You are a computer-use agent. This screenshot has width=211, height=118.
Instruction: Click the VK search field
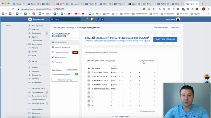[x=66, y=19]
